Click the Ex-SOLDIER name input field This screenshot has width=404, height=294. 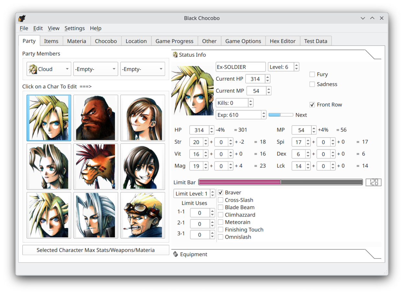click(241, 67)
